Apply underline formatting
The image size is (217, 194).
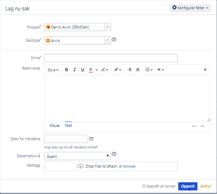click(x=82, y=70)
